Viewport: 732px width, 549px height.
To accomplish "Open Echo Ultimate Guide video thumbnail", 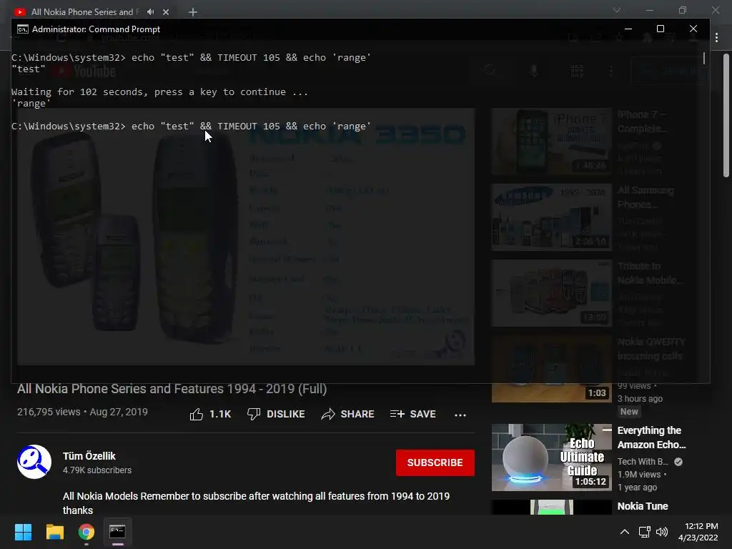I will 551,457.
